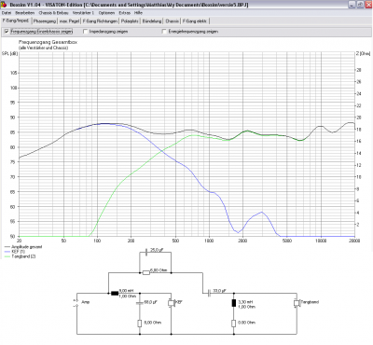Uncheck Frequenzgang Einzelchassis zeigen checkbox
Screen dimensions: 373x345
coord(7,32)
